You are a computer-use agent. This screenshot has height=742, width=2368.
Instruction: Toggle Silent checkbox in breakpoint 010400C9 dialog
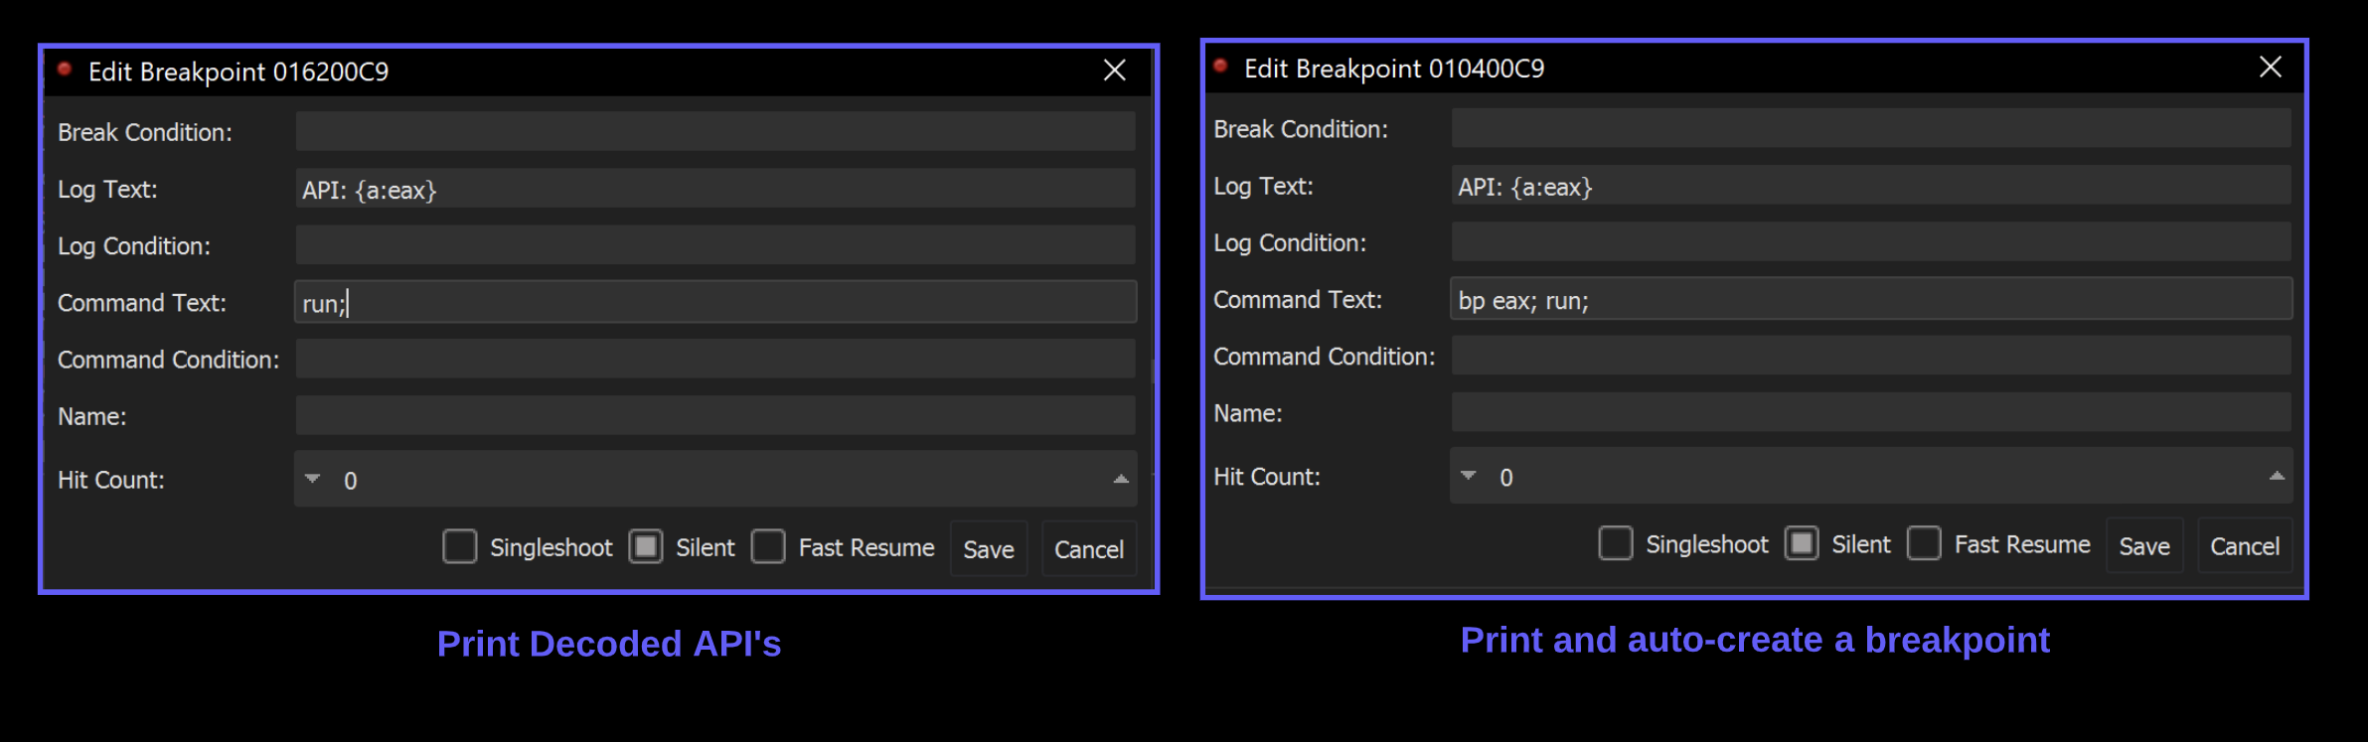[1802, 543]
